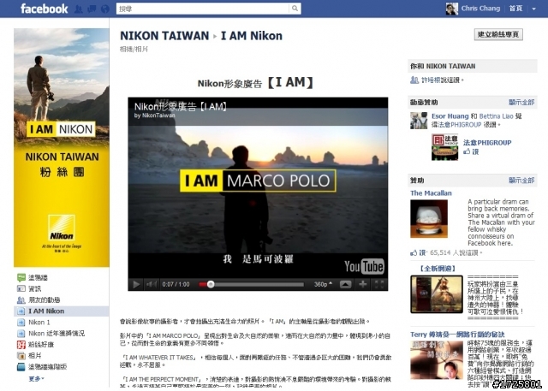Click the video progress slider handle
This screenshot has height=391, width=548.
(x=211, y=285)
